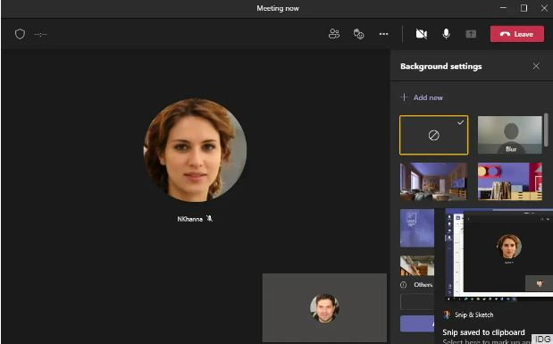Turn on the camera

(x=422, y=34)
